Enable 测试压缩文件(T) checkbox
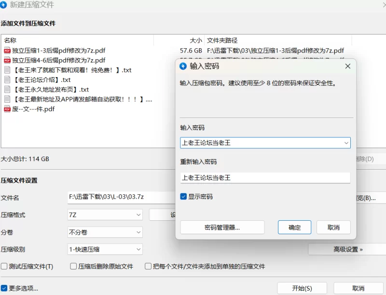This screenshot has width=386, height=295. point(4,266)
